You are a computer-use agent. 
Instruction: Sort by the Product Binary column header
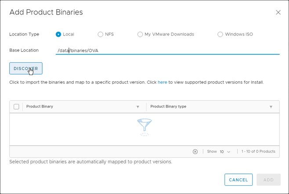click(40, 107)
